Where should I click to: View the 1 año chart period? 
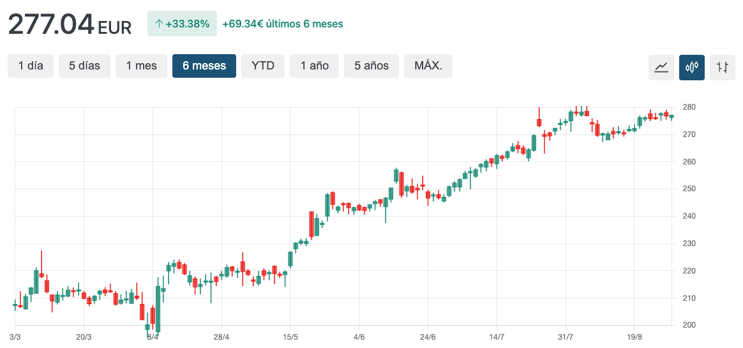[314, 66]
